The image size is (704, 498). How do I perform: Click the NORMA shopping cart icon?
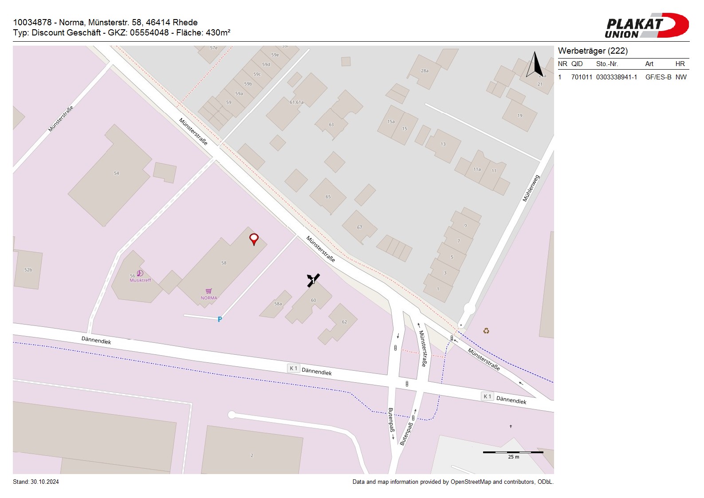pyautogui.click(x=208, y=291)
